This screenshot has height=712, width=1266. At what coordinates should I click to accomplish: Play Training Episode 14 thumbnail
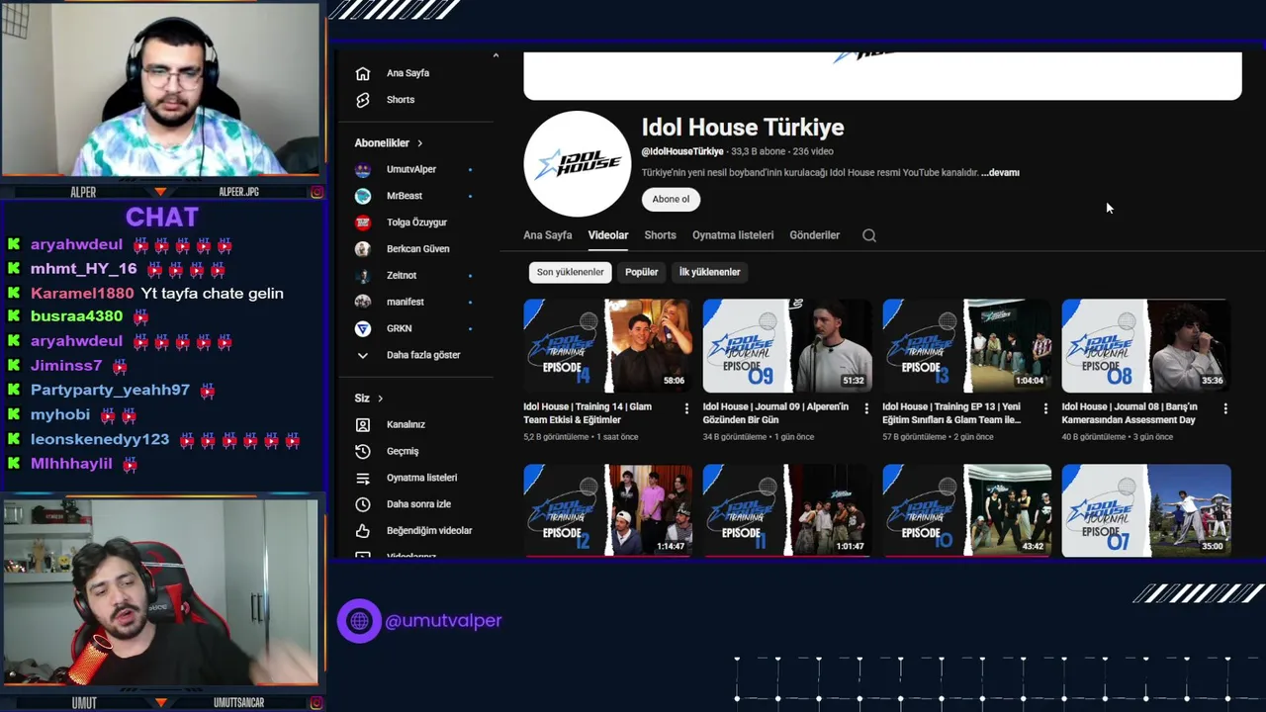click(x=608, y=346)
